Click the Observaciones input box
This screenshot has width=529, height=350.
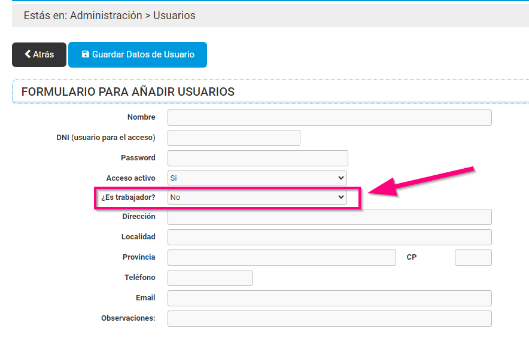click(x=329, y=318)
